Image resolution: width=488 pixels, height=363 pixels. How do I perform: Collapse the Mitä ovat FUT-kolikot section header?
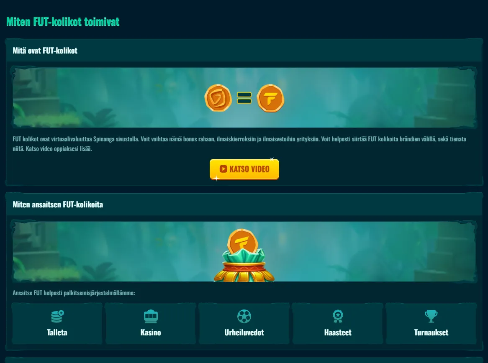244,50
